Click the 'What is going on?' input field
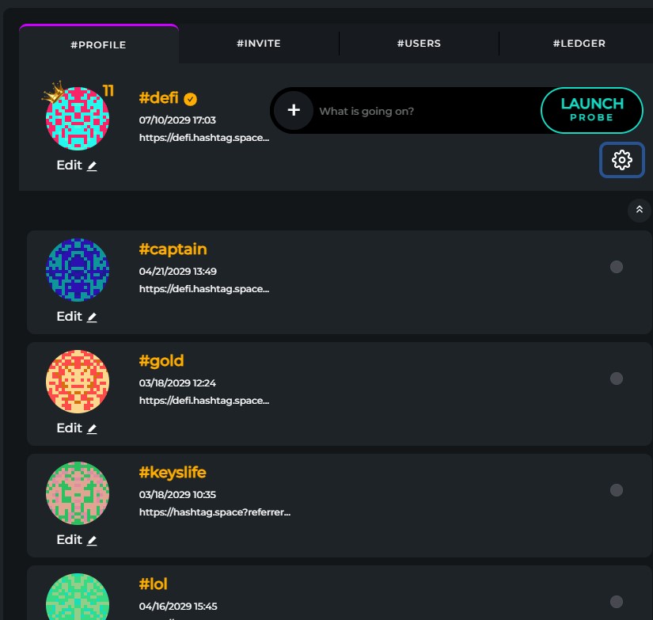 pyautogui.click(x=427, y=111)
